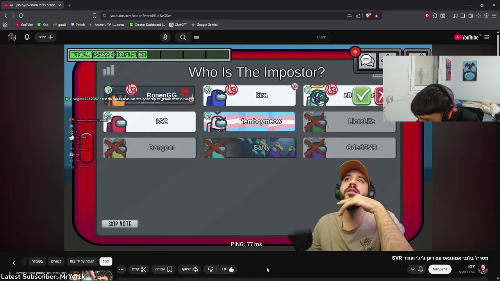This screenshot has height=281, width=500.
Task: Open the YouTube bookmark
Action: 24,25
